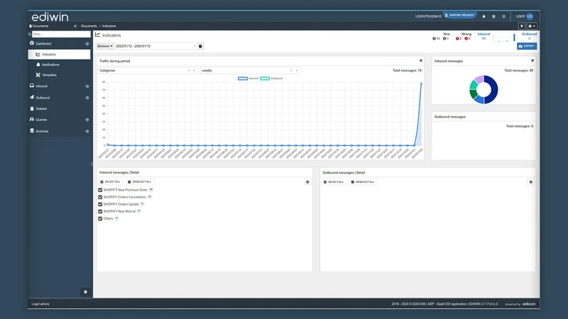The width and height of the screenshot is (568, 319).
Task: Click SELECT ALL in Inbound messages detail
Action: point(110,182)
